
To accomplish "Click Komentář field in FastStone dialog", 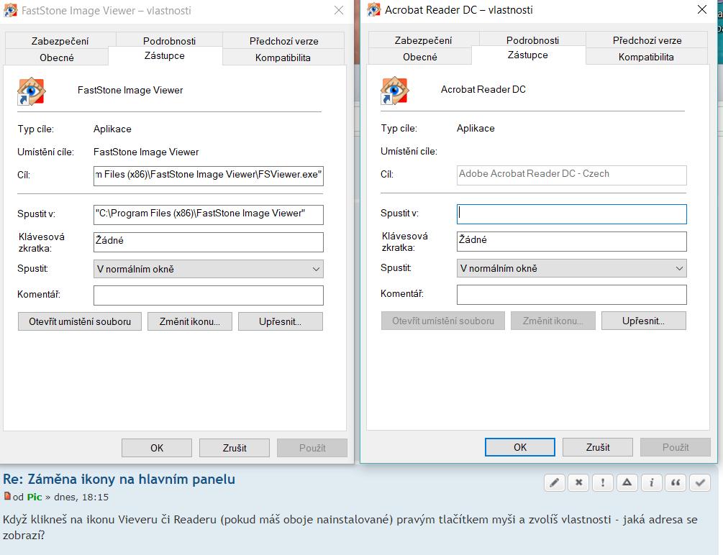I will [209, 295].
